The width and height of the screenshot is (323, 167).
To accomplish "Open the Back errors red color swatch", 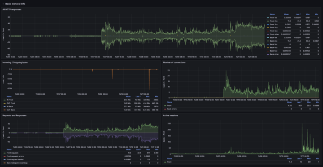I will point(165,109).
